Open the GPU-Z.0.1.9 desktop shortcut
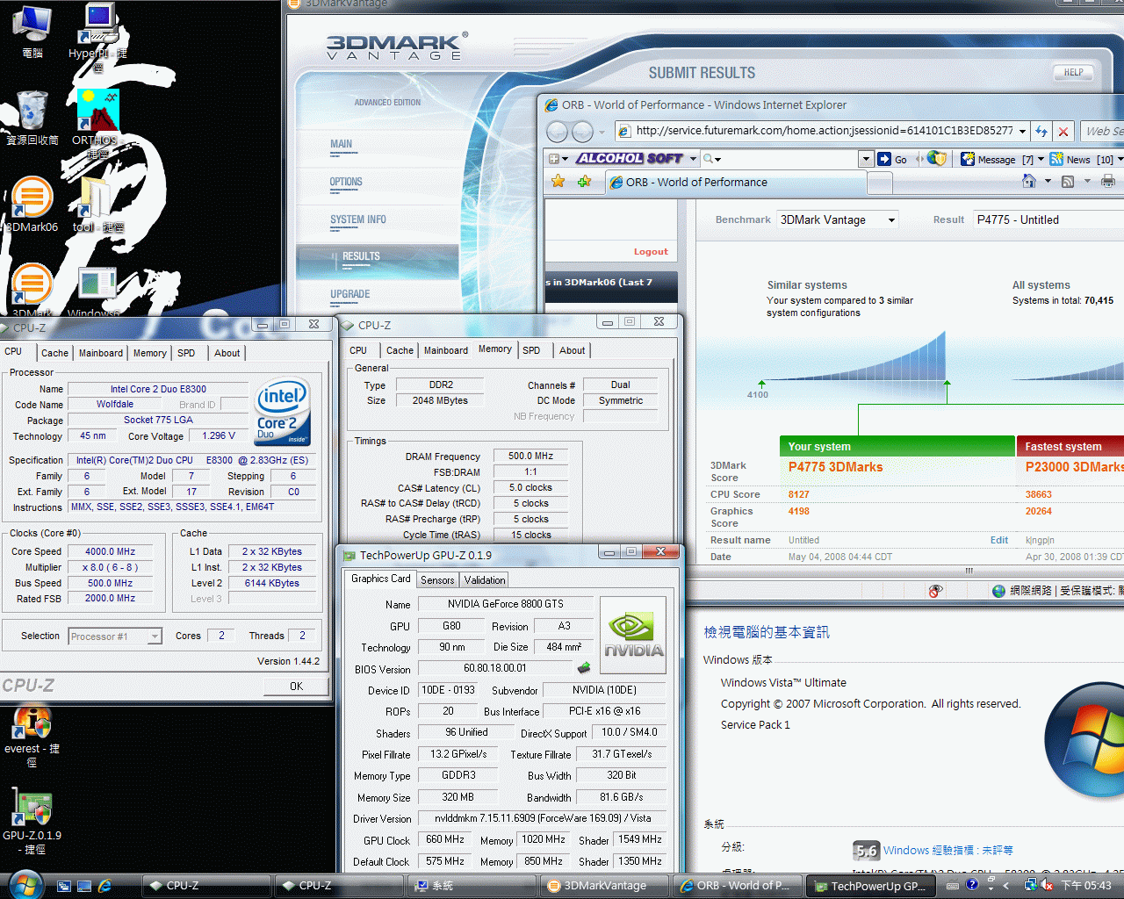The image size is (1124, 899). [x=32, y=822]
